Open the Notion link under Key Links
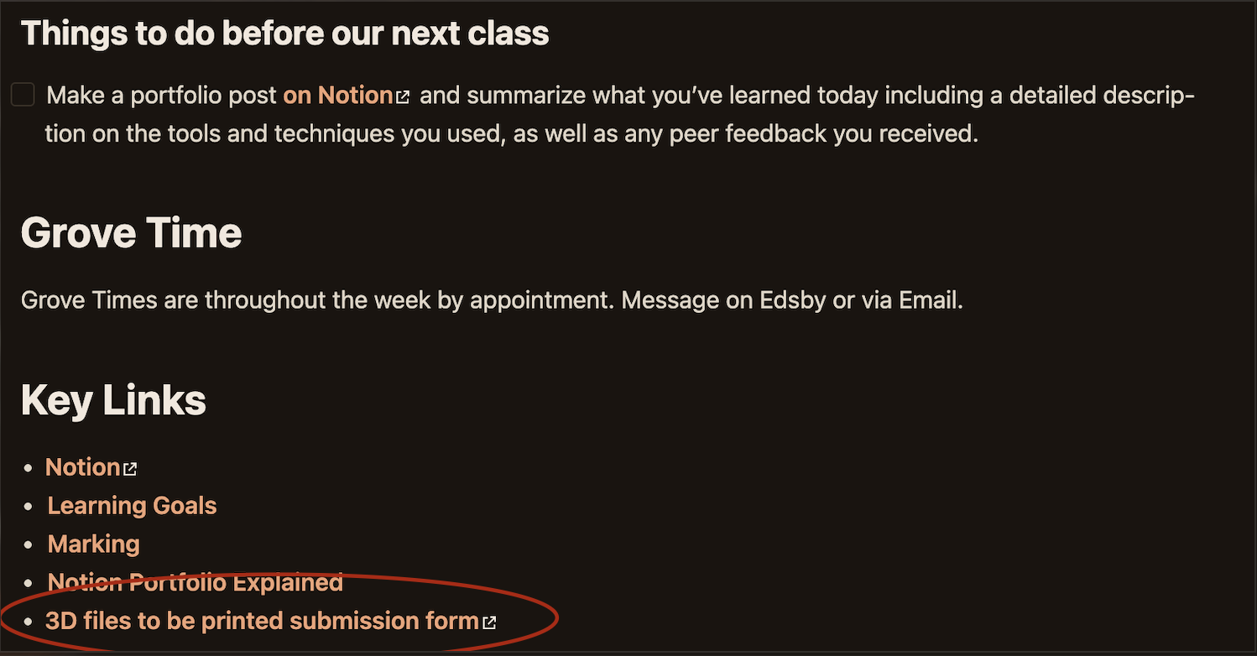 coord(82,467)
